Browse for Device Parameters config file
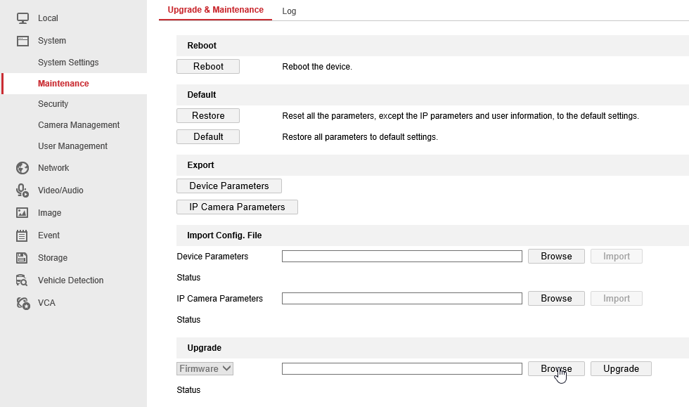 pos(556,257)
